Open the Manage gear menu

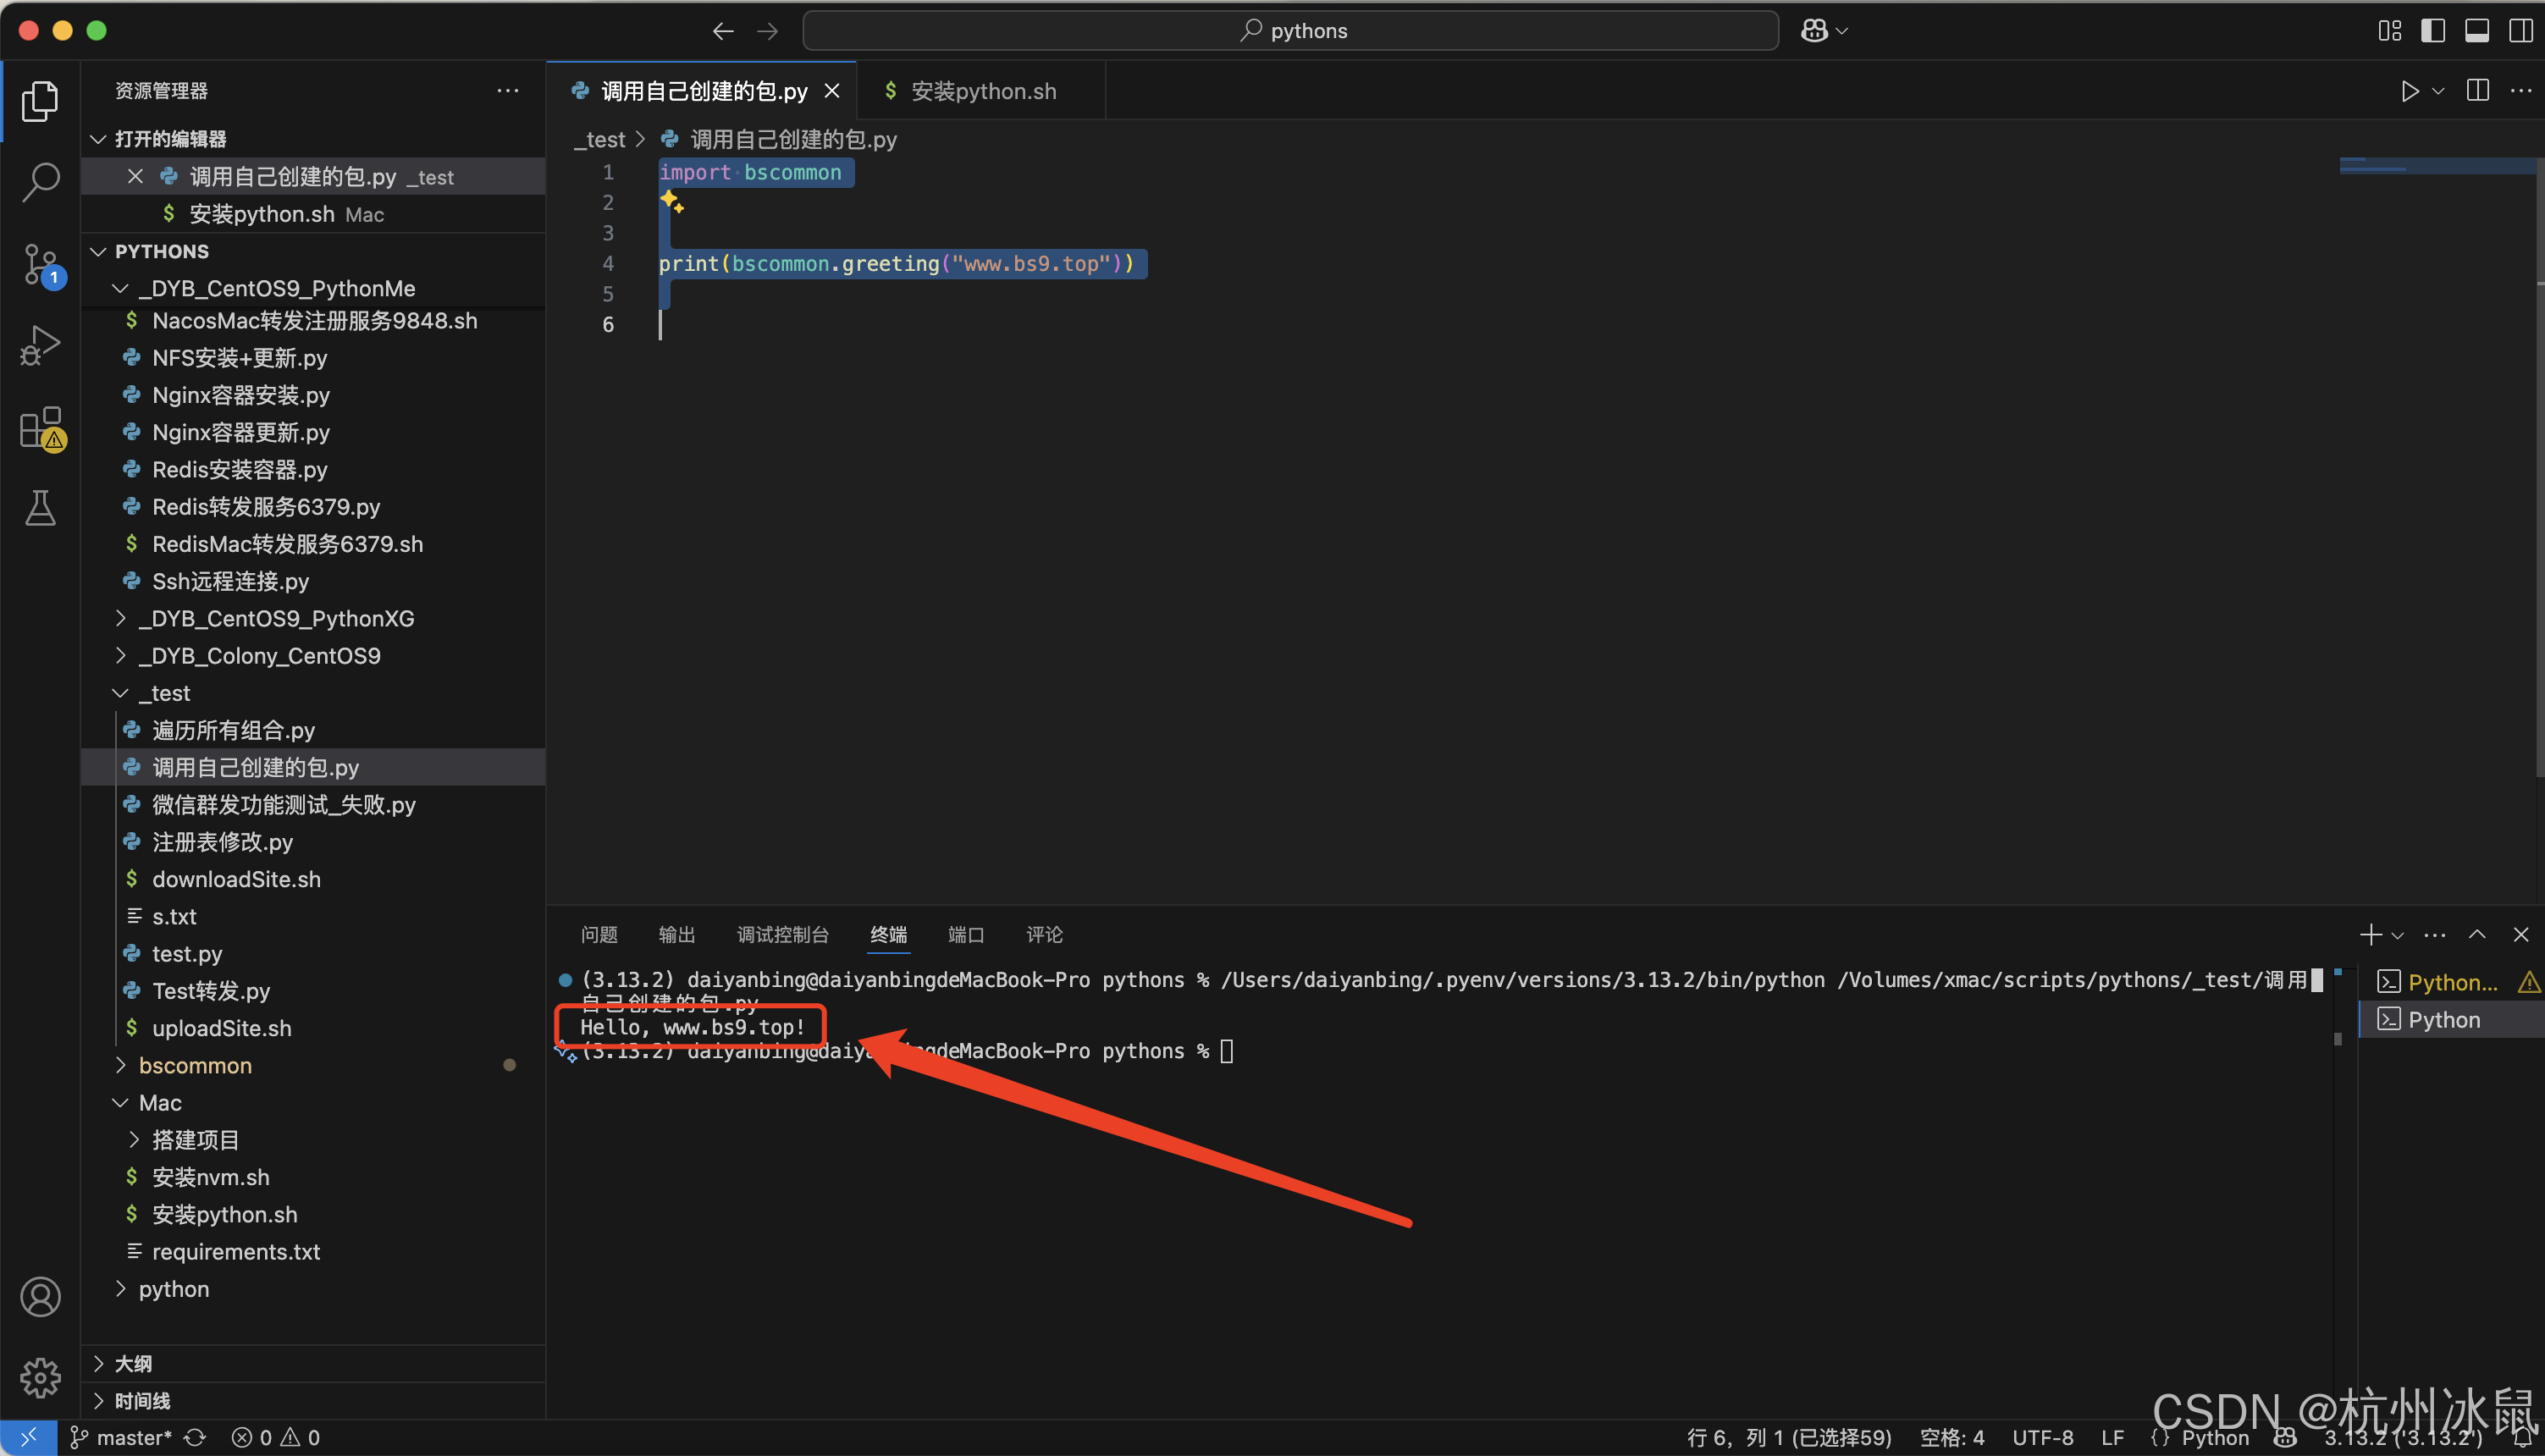point(40,1377)
